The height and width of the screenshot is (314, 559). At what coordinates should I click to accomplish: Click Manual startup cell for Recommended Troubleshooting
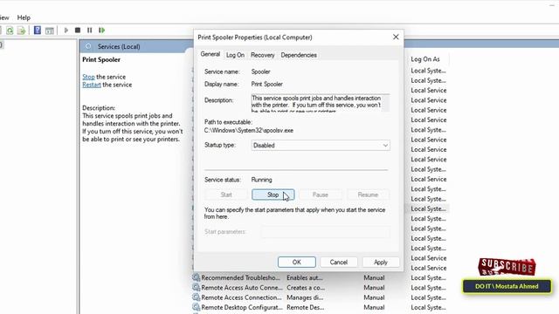pos(374,277)
